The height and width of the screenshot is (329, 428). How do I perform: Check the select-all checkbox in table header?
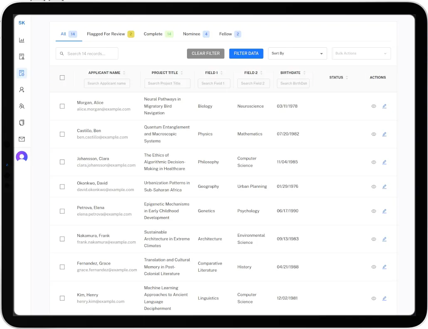[x=62, y=77]
